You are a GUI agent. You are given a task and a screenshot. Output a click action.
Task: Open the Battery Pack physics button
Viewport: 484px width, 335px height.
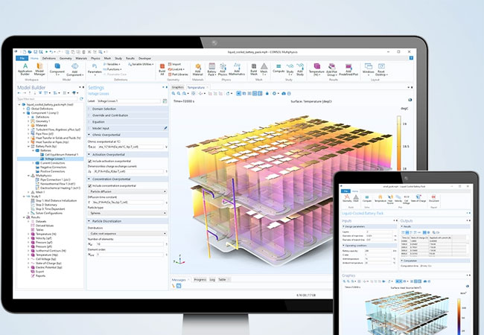[211, 69]
